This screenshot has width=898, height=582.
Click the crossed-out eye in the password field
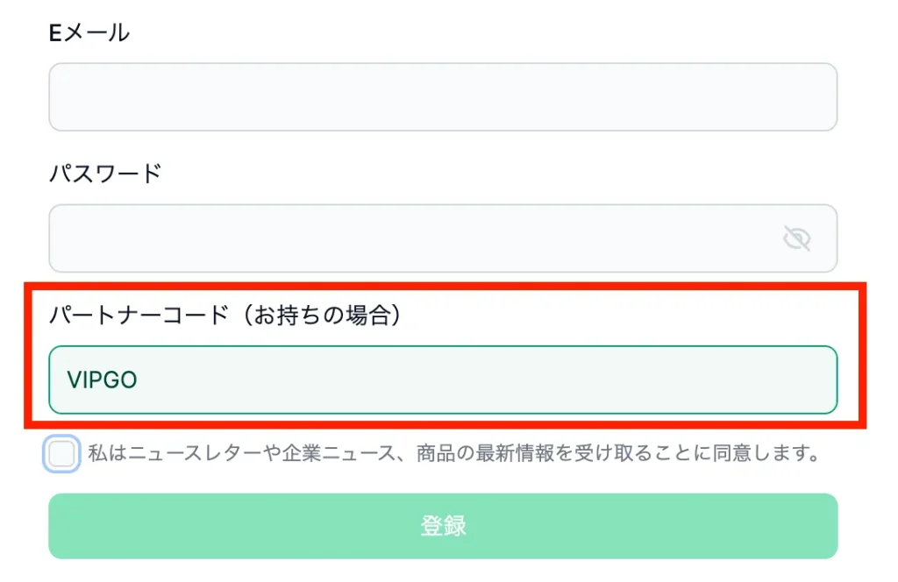pyautogui.click(x=796, y=238)
